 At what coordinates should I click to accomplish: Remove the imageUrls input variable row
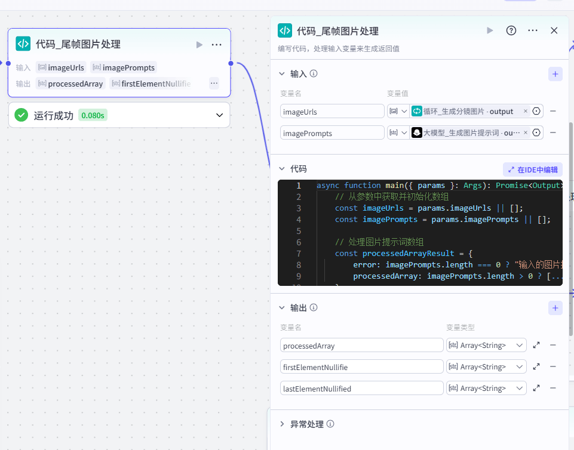(553, 111)
